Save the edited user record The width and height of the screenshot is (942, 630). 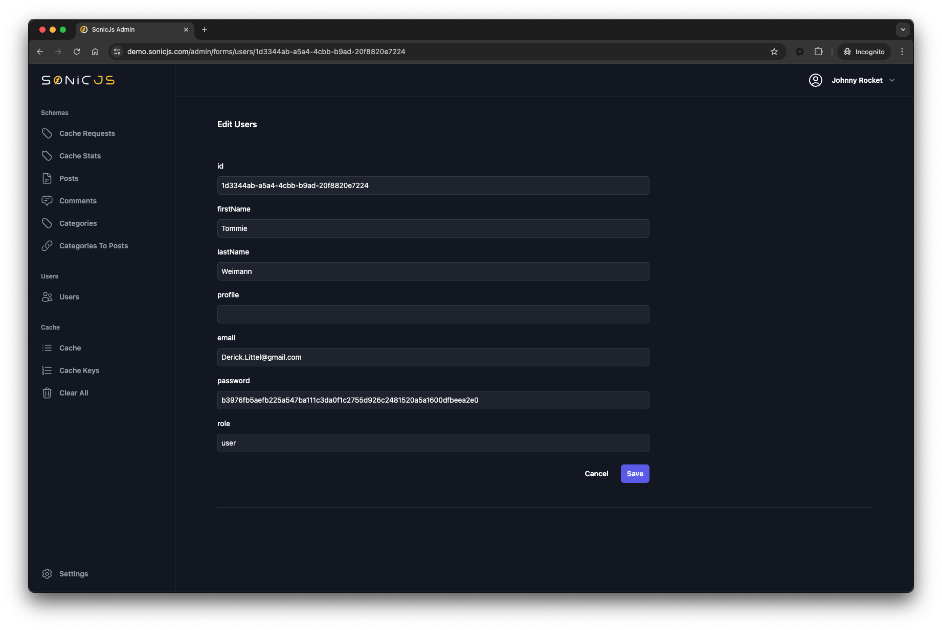pyautogui.click(x=634, y=474)
